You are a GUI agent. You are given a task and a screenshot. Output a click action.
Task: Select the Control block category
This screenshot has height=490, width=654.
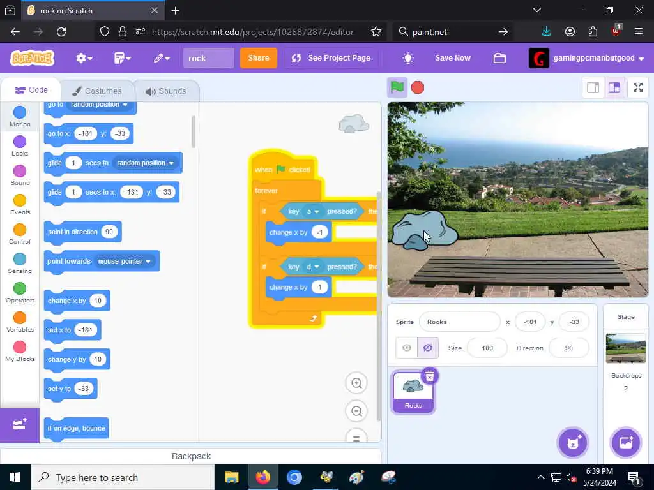click(x=20, y=234)
